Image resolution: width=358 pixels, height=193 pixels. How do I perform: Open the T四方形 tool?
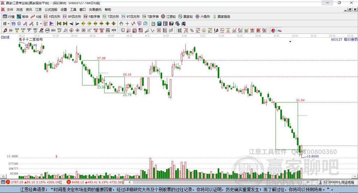111,17
